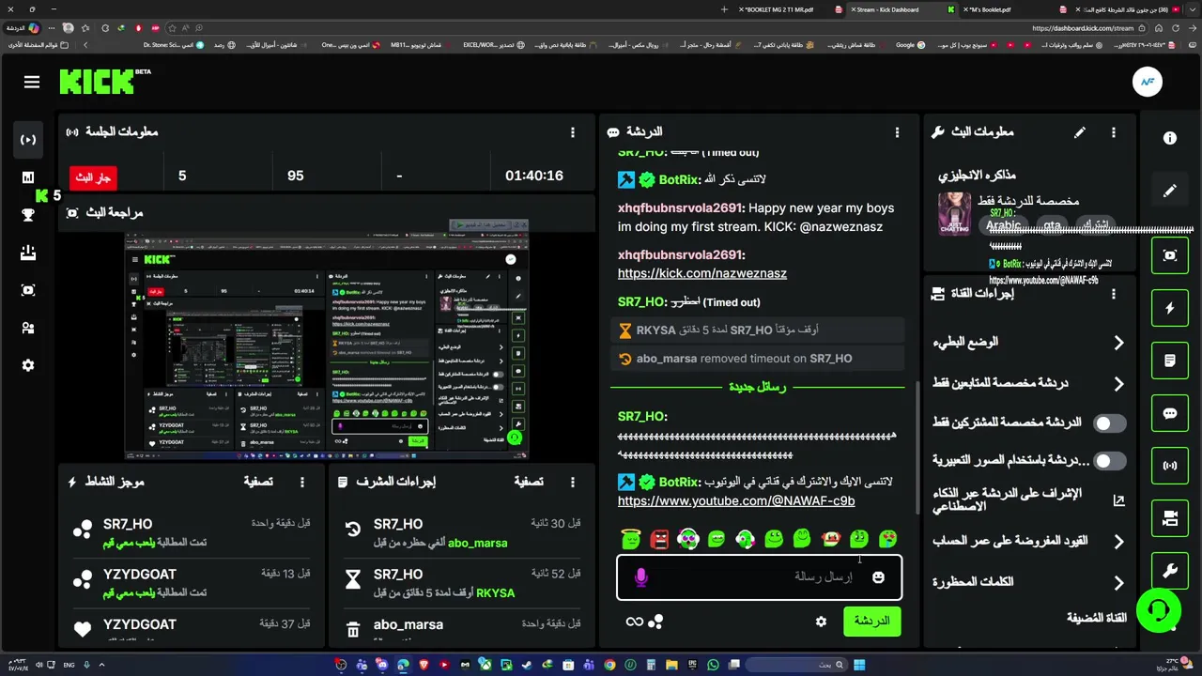Expand الكلمات المحظورة banned words chevron
This screenshot has width=1202, height=676.
pos(1118,582)
